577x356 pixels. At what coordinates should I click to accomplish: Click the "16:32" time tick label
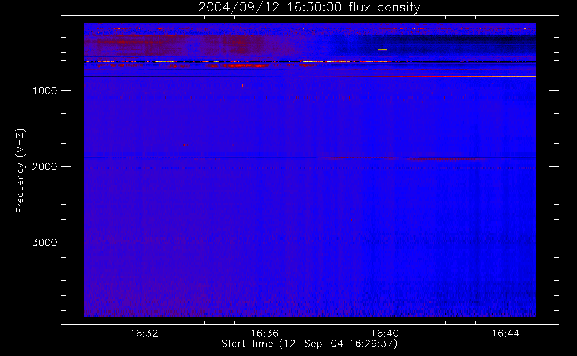pyautogui.click(x=144, y=334)
